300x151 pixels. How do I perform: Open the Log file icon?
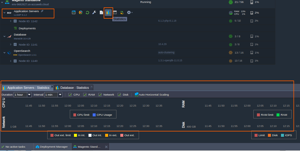101,12
